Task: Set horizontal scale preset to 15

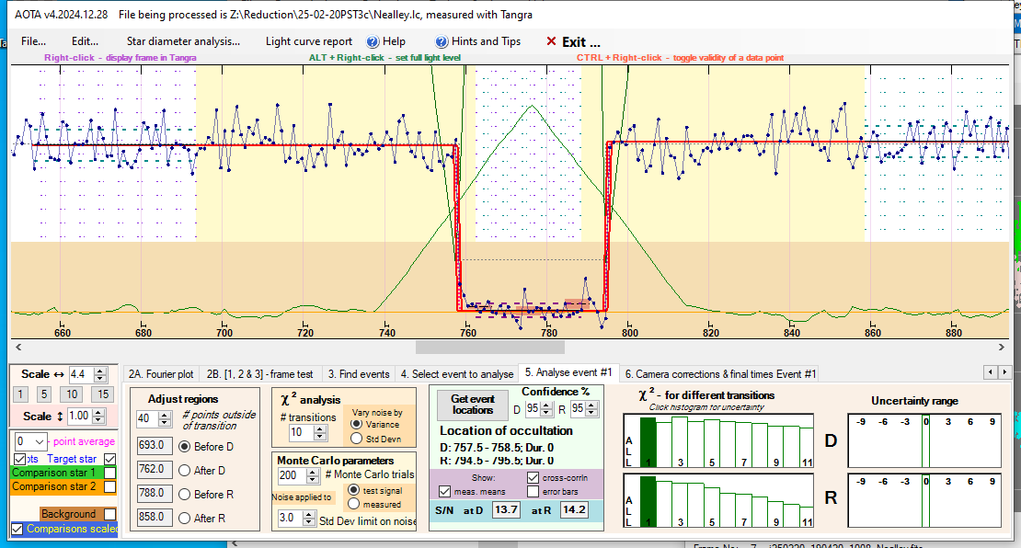Action: pos(103,394)
